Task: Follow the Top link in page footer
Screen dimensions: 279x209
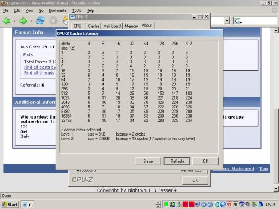Action: click(264, 169)
